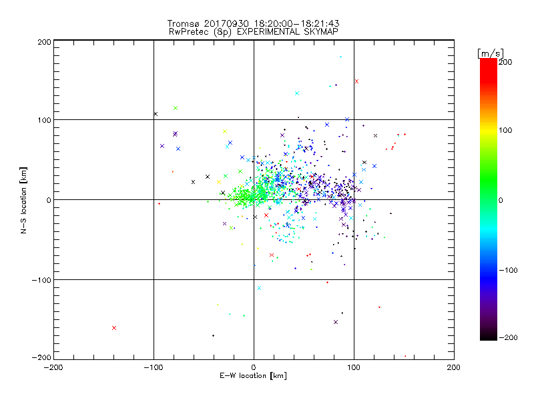Click the purple X marker near the bottom right of the plot
This screenshot has width=534, height=400.
(336, 322)
